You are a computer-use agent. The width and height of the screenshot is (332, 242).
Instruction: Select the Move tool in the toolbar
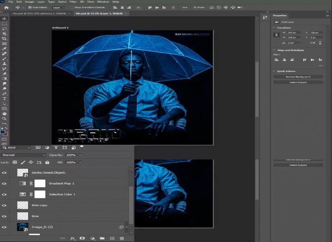(4, 18)
